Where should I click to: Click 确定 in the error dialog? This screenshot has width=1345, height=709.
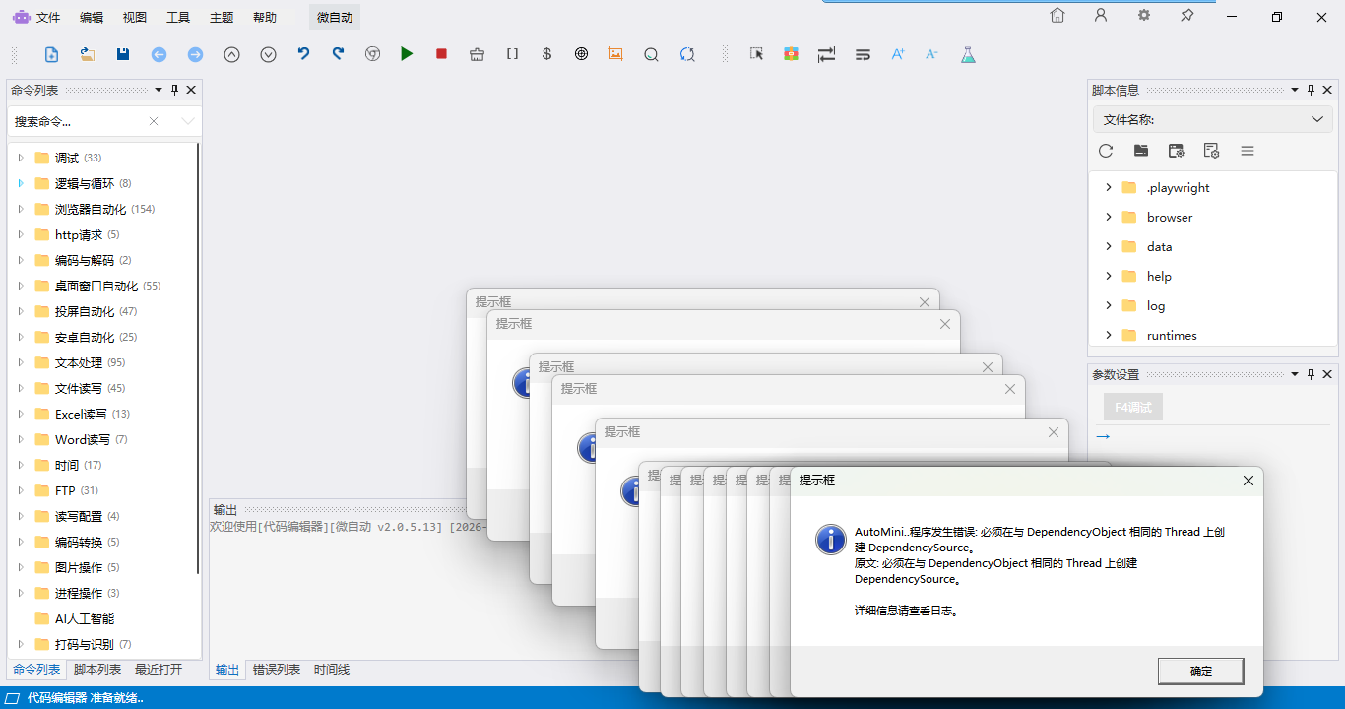[1201, 671]
